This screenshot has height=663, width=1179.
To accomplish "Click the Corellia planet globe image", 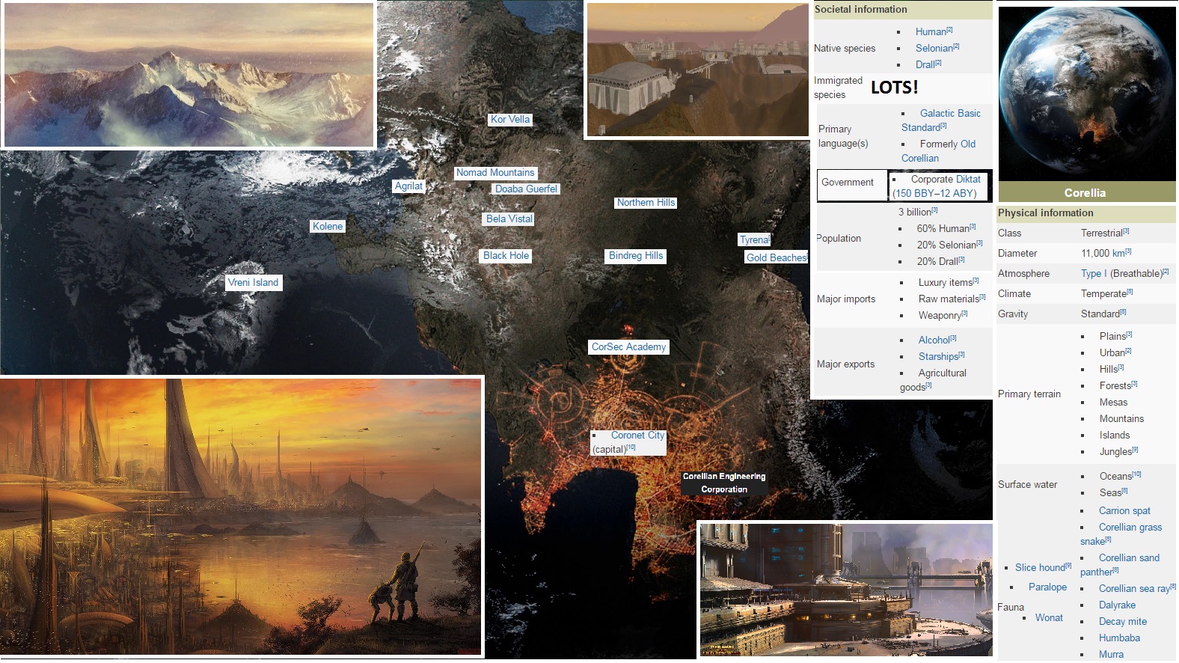I will [1086, 94].
